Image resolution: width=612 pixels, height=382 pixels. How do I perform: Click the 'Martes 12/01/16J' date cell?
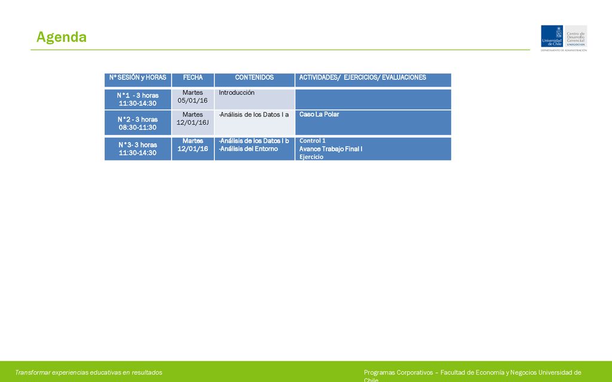click(x=193, y=123)
